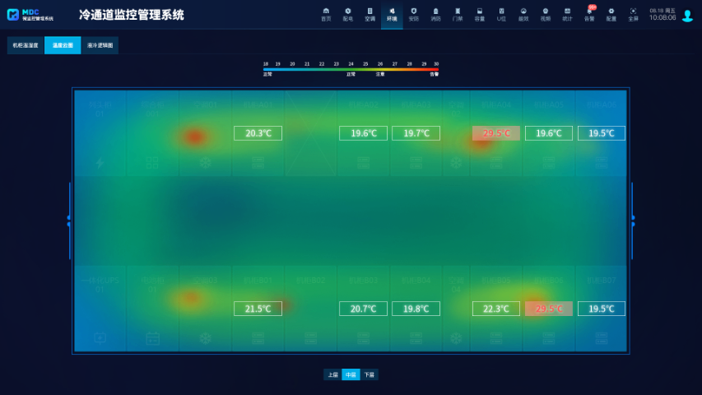702x395 pixels.
Task: Open the 安防 security icon
Action: click(413, 14)
